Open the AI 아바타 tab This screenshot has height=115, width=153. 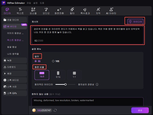click(111, 11)
